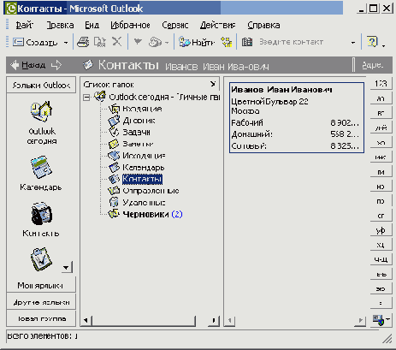Click the Delete (X) toolbar icon
The height and width of the screenshot is (350, 396).
(116, 42)
